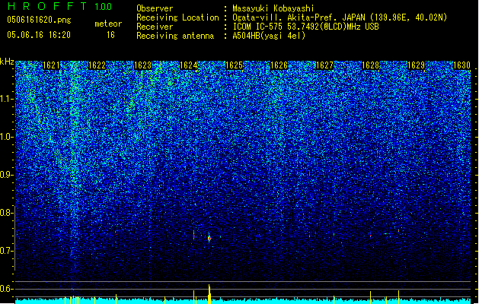Select the location text Ogata-vill. Akita-Pref. JAPAN
This screenshot has height=304, width=479.
coord(299,17)
